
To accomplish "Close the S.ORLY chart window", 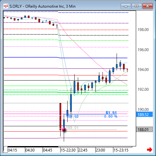I will 148,6.
